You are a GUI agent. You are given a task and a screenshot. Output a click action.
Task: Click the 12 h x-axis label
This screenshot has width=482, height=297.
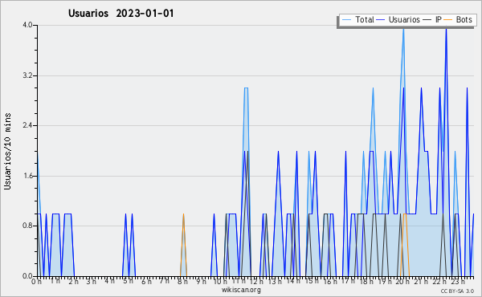[x=256, y=282]
